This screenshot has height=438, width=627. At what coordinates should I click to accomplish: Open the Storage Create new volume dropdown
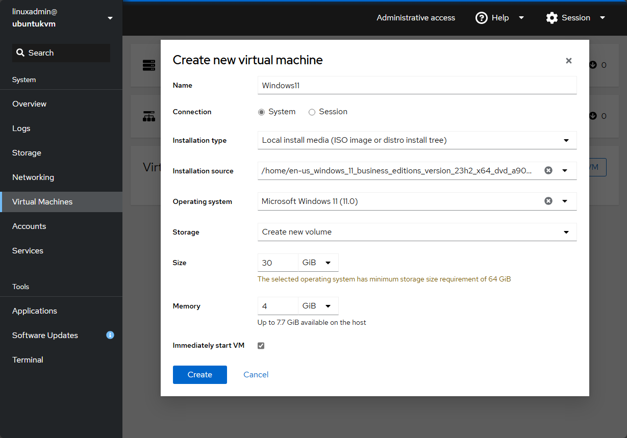click(417, 232)
